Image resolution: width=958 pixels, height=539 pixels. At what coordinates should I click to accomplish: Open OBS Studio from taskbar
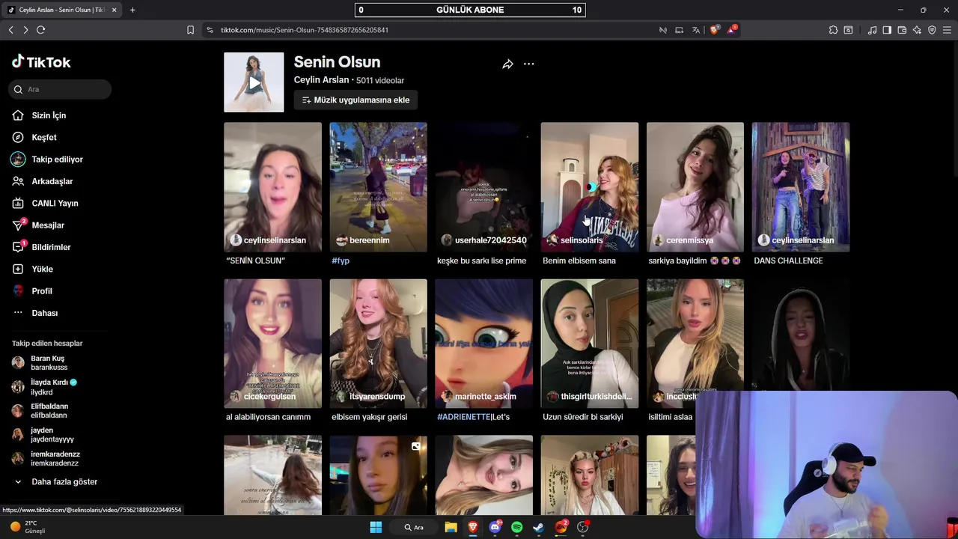click(583, 527)
